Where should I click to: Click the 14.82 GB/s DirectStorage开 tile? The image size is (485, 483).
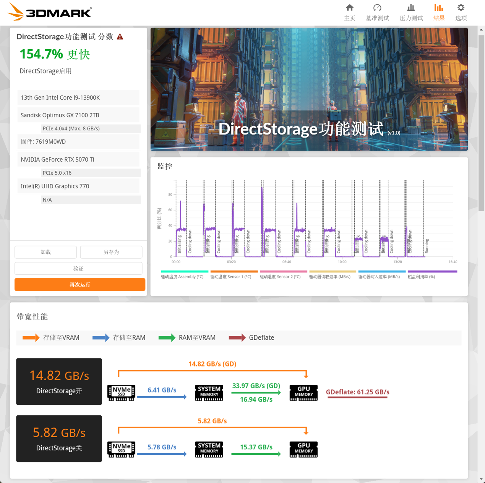(x=59, y=381)
